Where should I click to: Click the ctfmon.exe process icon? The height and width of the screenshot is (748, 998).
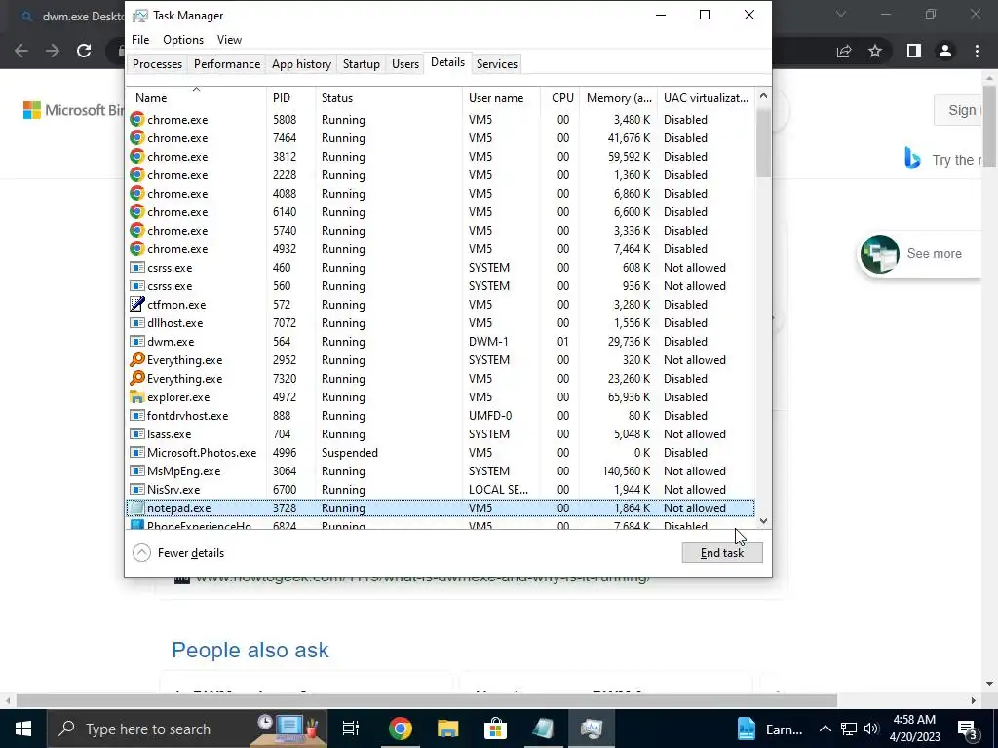tap(136, 304)
